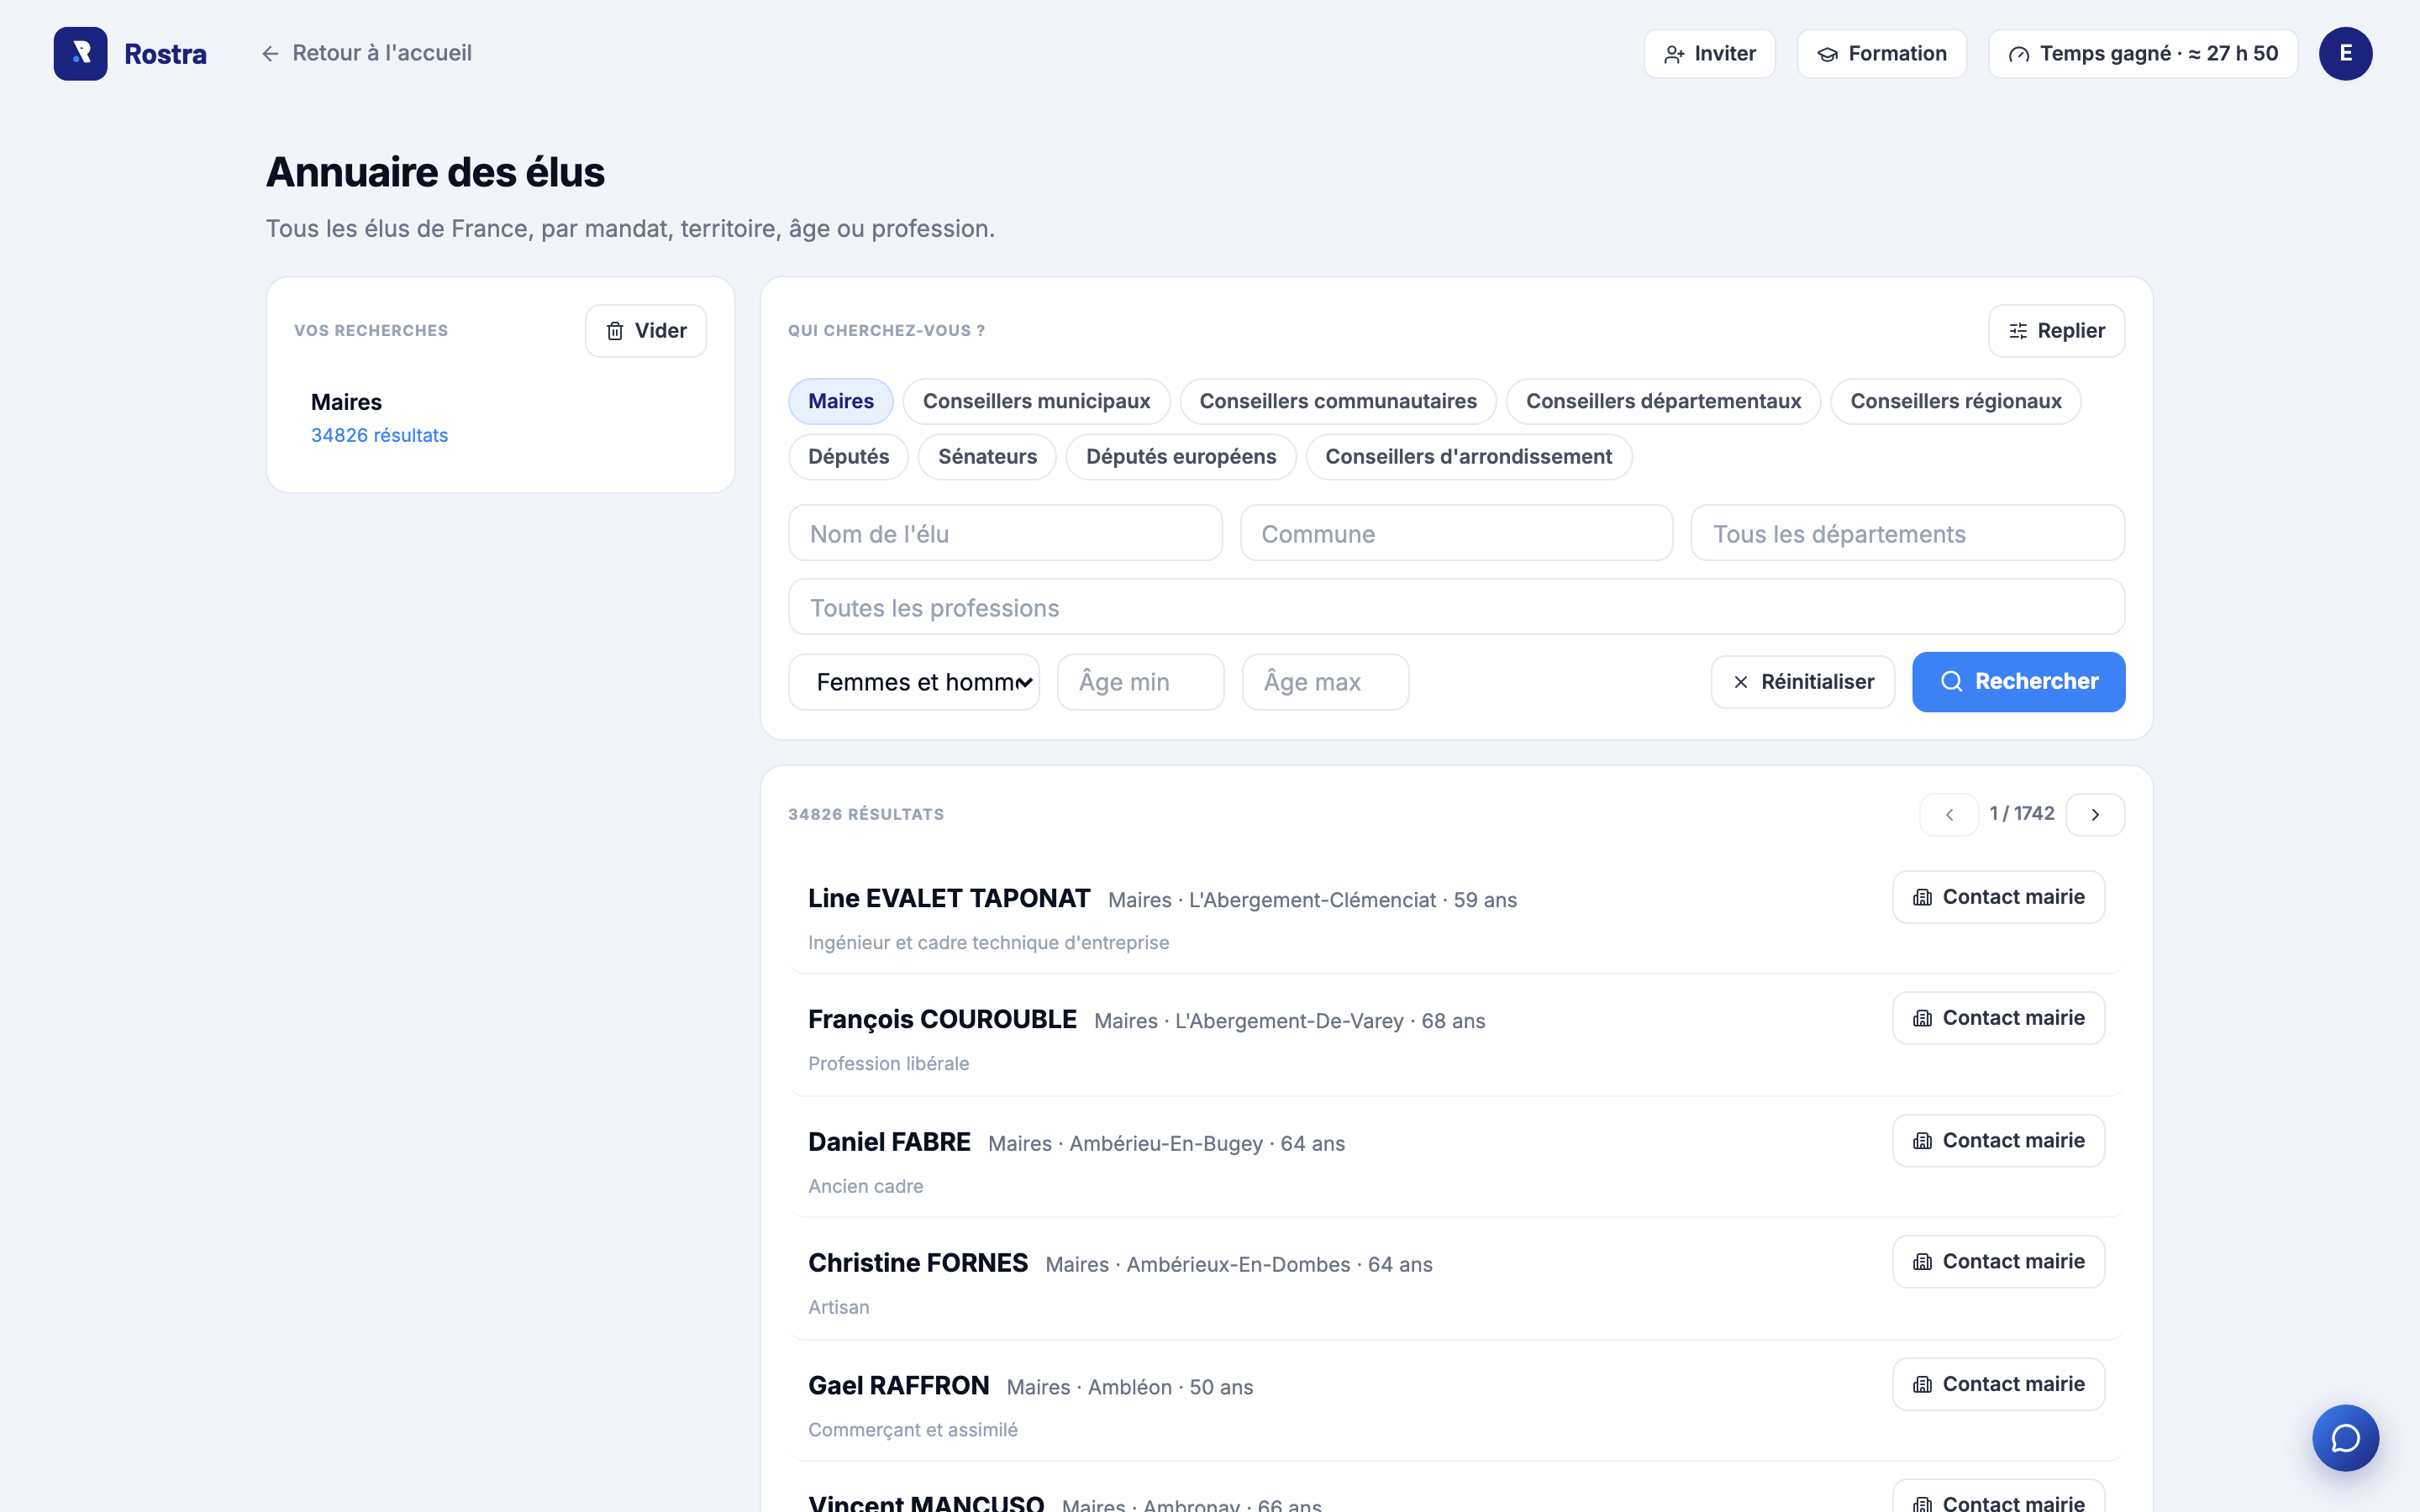Viewport: 2420px width, 1512px height.
Task: Toggle the Conseillers municipaux chip
Action: point(1036,401)
